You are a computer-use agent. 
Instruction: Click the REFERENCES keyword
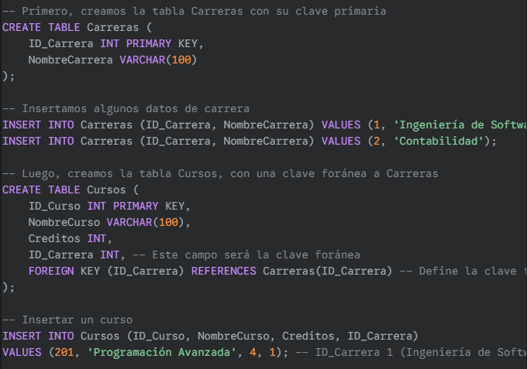[223, 271]
